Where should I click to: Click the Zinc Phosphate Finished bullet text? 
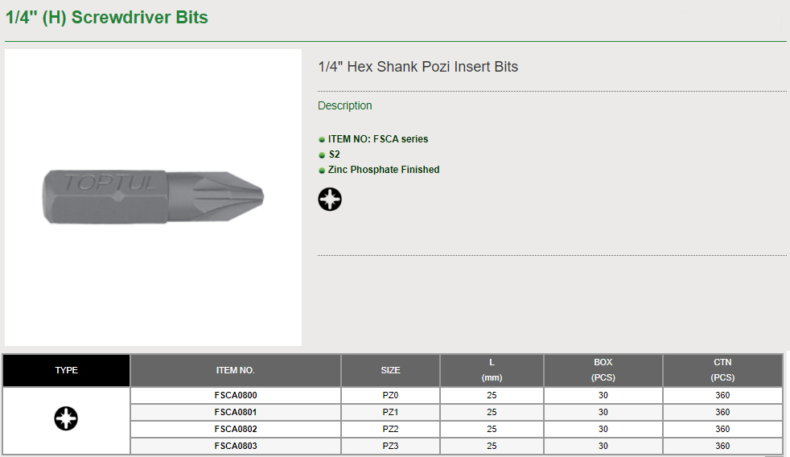pos(384,170)
